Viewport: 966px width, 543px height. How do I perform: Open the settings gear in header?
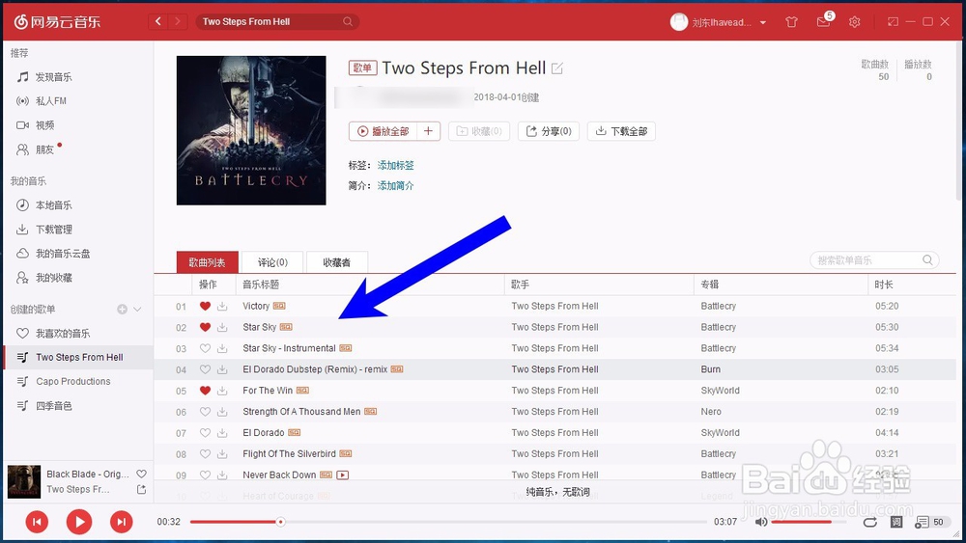point(855,22)
